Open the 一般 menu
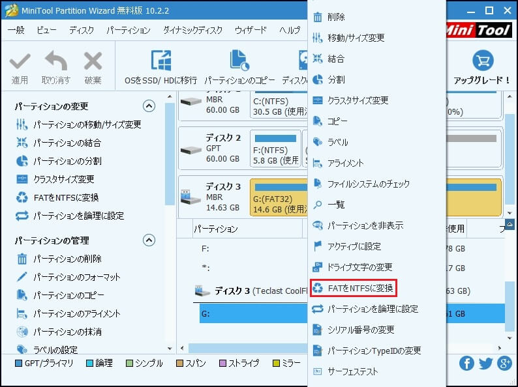The image size is (518, 387). [x=16, y=30]
